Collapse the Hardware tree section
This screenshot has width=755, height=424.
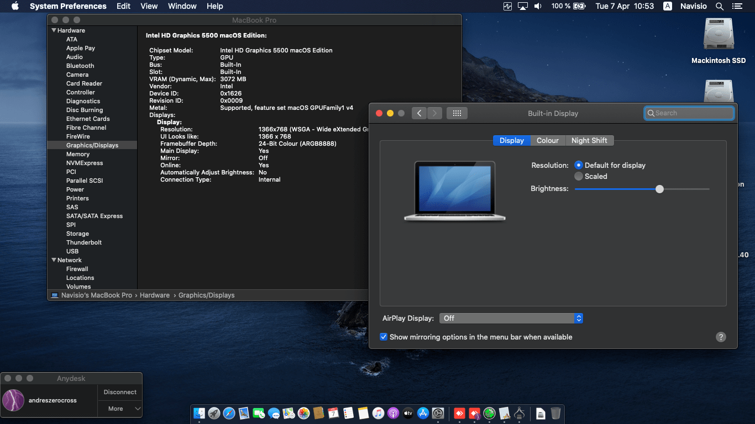coord(54,30)
